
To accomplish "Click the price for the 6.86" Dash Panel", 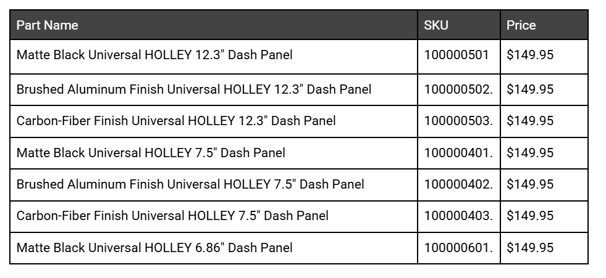I will coord(530,248).
